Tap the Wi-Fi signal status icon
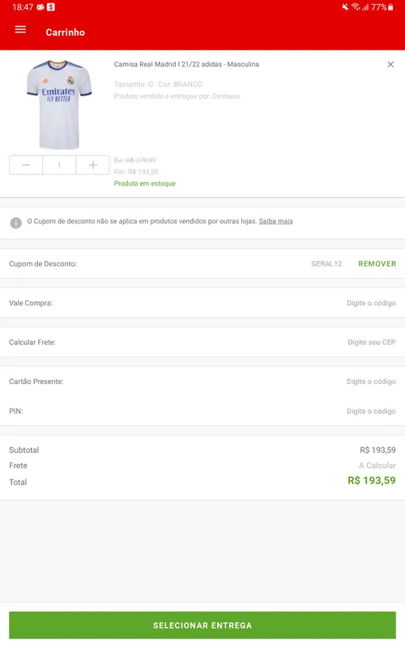The height and width of the screenshot is (648, 405). [x=356, y=7]
